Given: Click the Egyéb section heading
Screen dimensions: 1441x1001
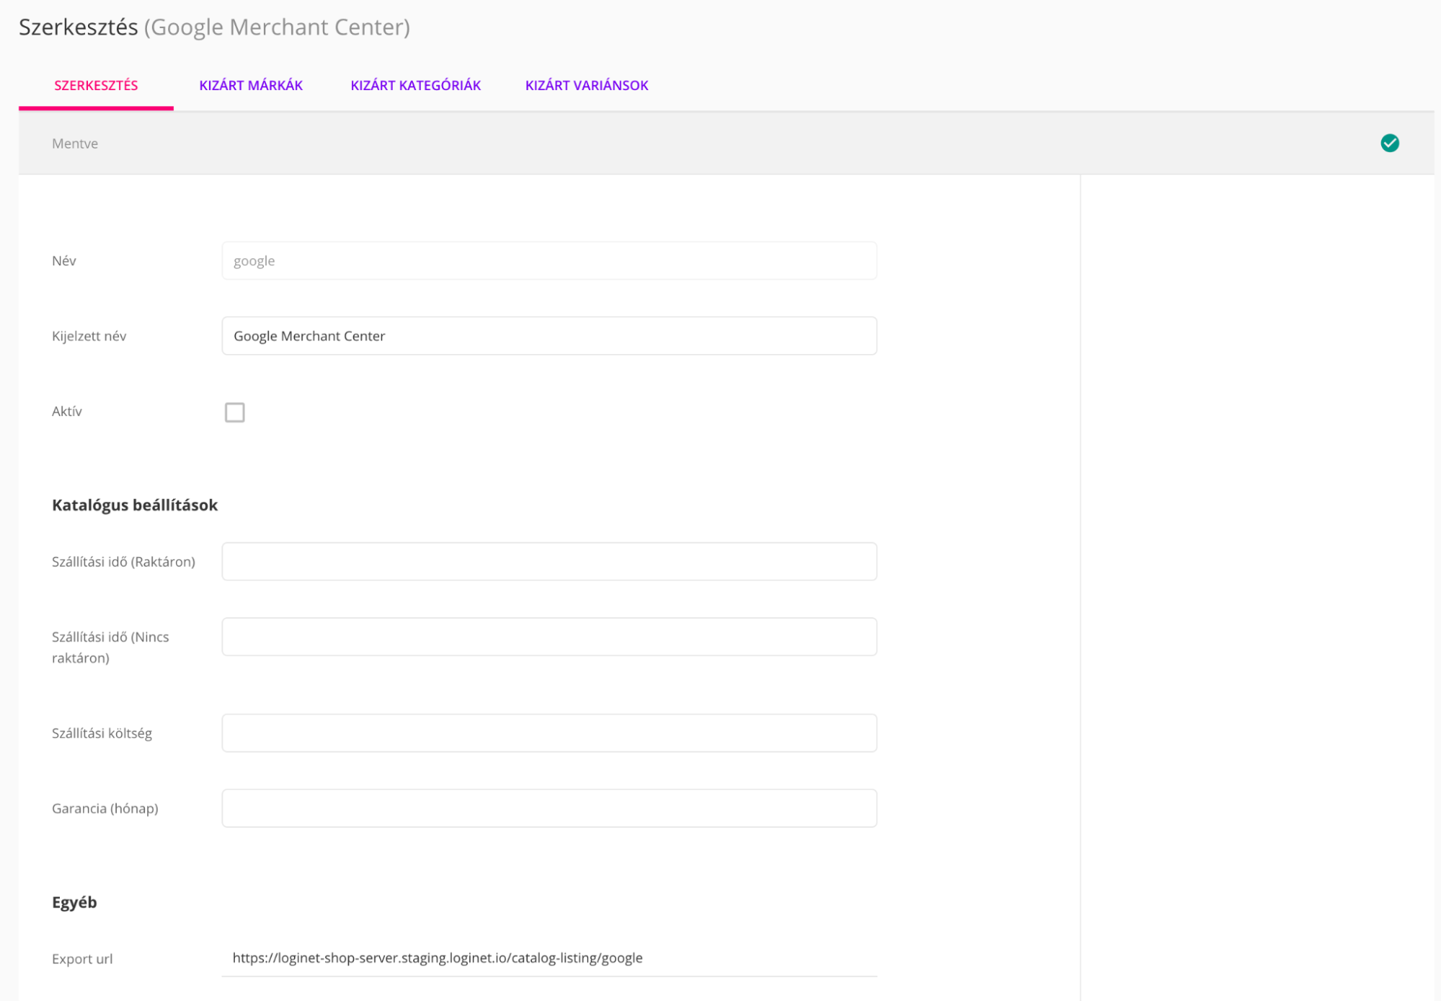Looking at the screenshot, I should point(74,902).
